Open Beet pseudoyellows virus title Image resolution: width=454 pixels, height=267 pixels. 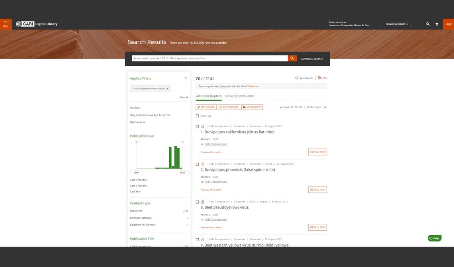[227, 207]
